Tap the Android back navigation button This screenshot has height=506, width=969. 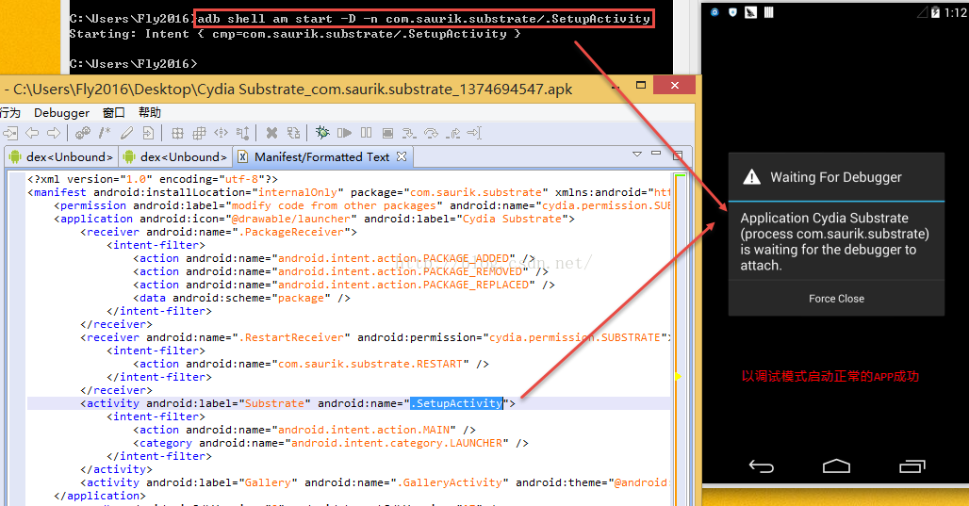[x=762, y=466]
